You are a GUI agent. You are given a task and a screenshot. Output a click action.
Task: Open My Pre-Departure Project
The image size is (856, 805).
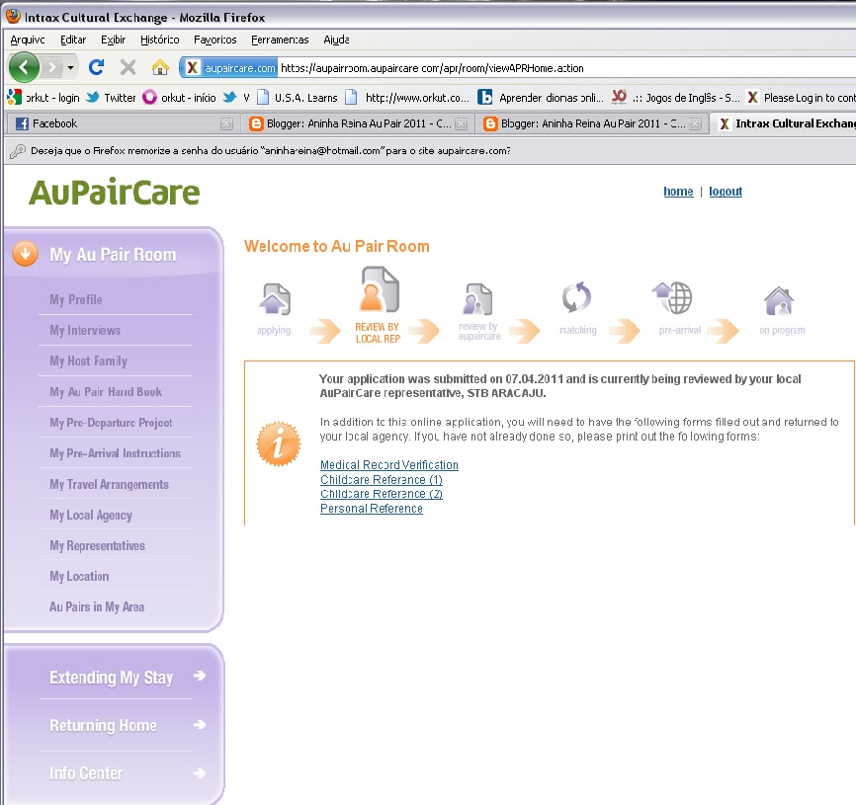[x=111, y=423]
